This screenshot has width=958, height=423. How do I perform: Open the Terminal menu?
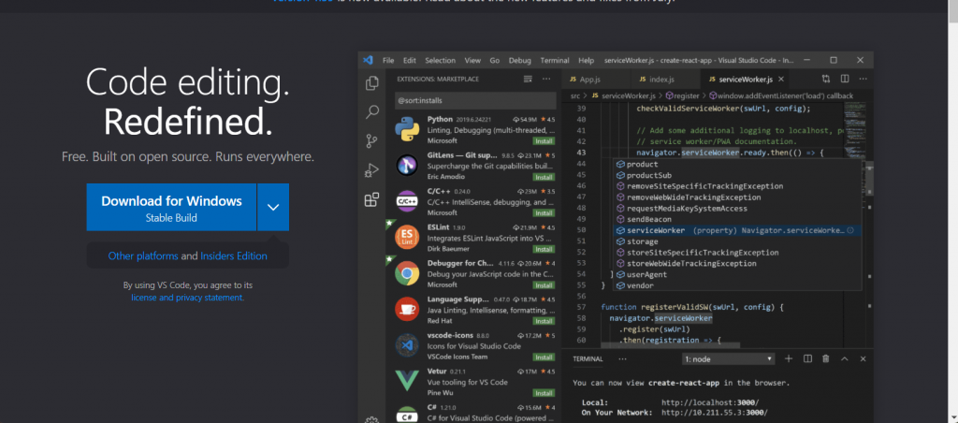555,61
